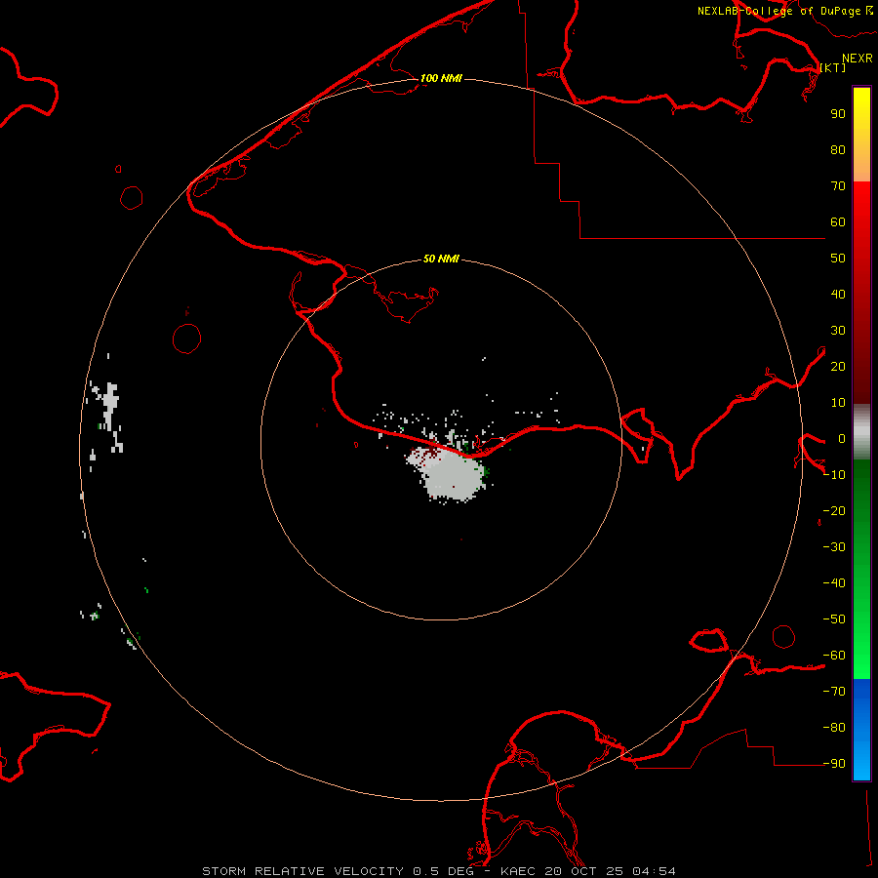Click the "50 NMI" range ring label

pos(441,259)
